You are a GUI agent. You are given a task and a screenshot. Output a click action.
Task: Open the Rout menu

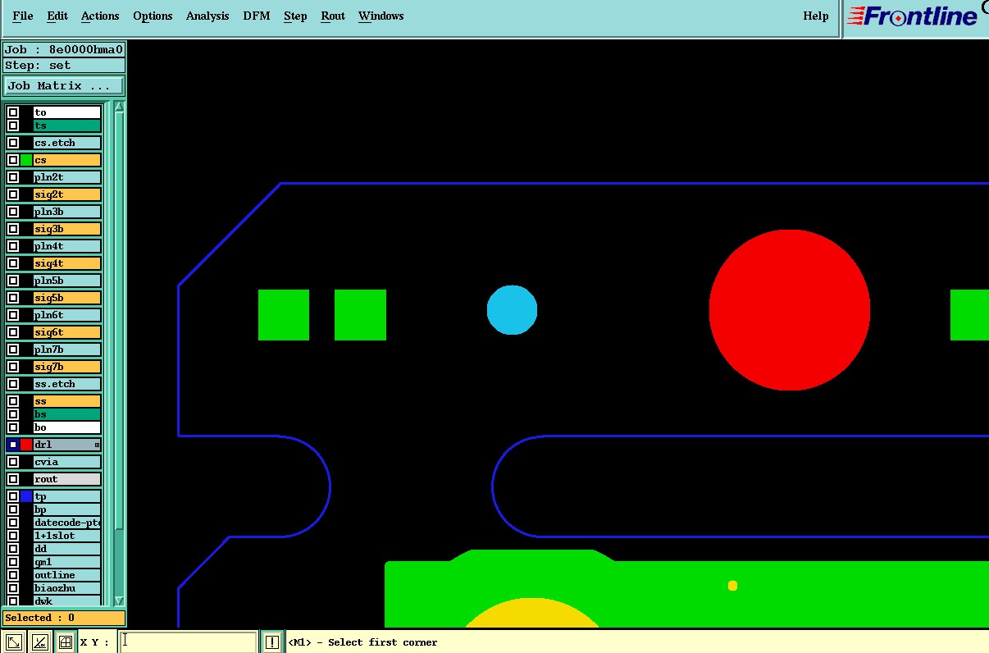(x=333, y=16)
